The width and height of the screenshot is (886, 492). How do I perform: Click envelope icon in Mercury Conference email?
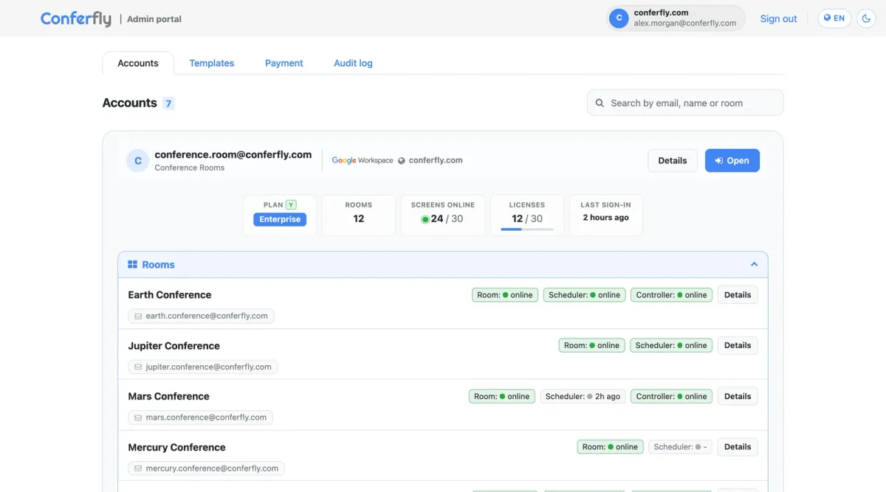pyautogui.click(x=138, y=468)
